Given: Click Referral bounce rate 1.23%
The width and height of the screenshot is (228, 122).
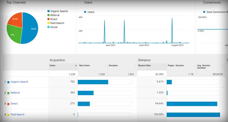Looking at the screenshot, I should click(x=160, y=92).
